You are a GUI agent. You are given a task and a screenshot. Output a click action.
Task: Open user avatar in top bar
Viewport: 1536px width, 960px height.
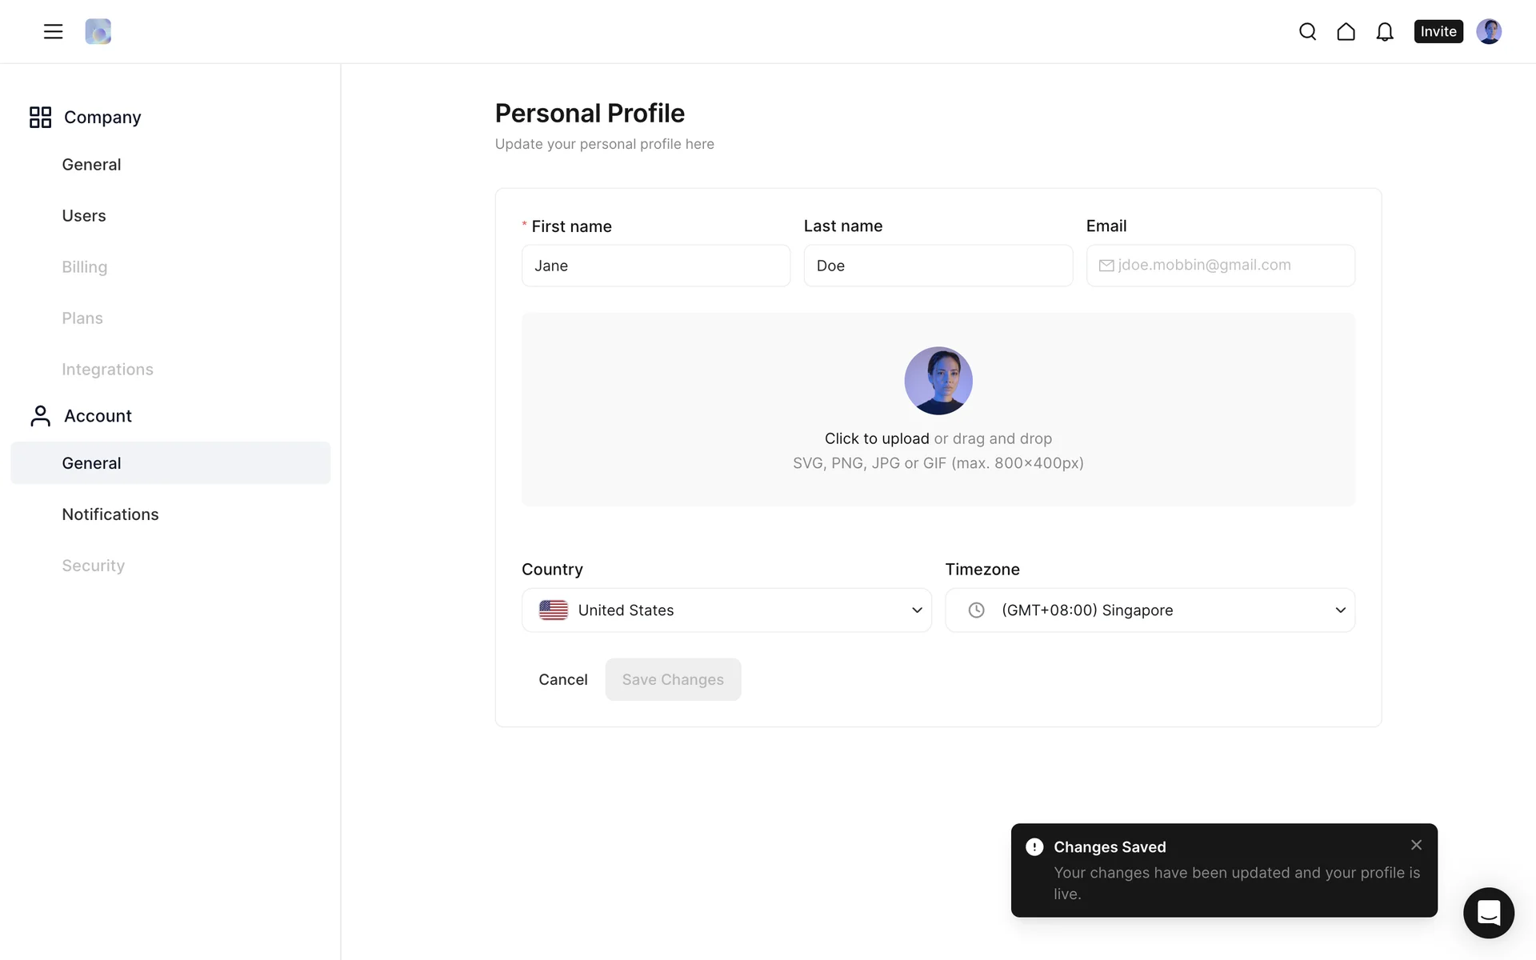tap(1488, 31)
